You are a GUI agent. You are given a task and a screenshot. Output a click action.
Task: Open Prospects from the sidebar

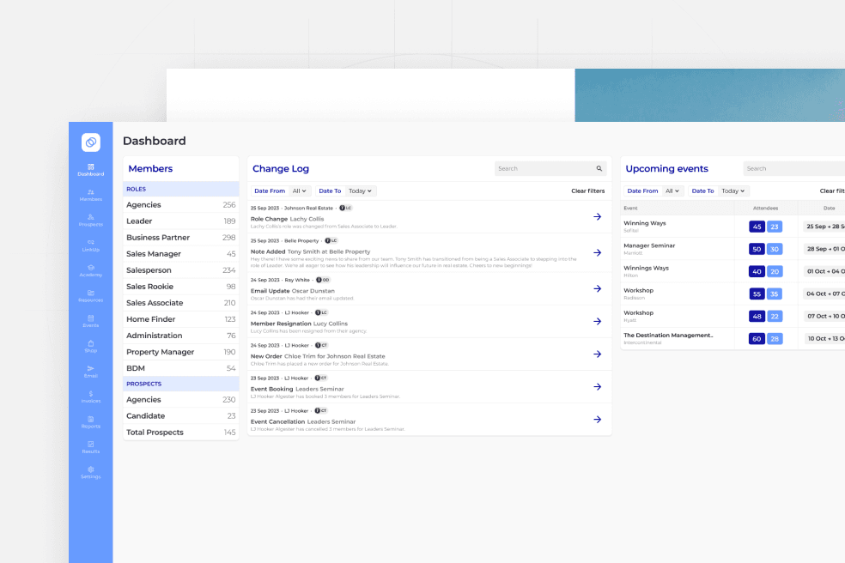[90, 221]
